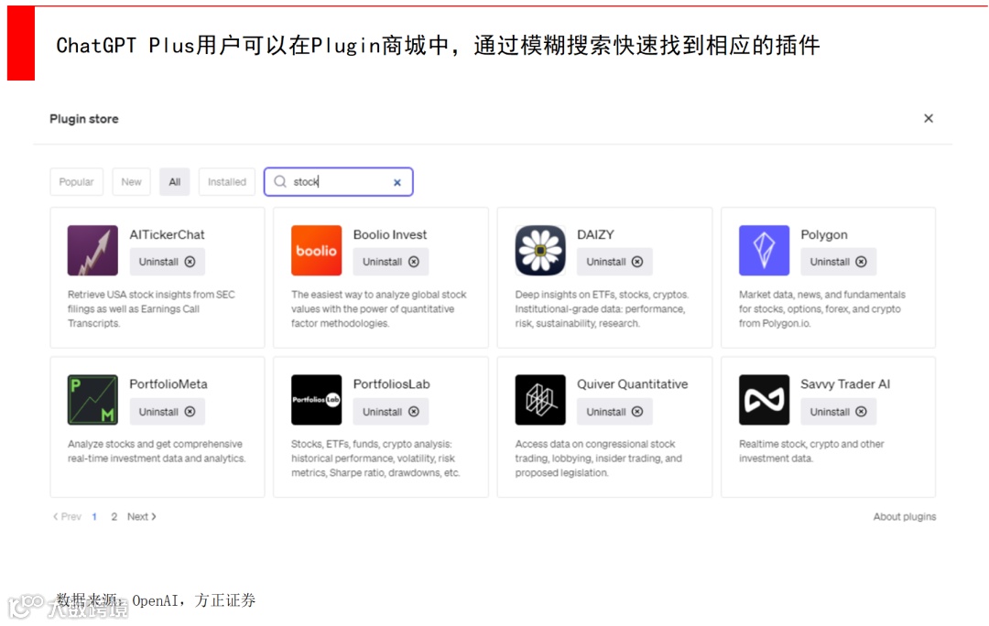Screen dimensions: 989x626
Task: Select the All filter tab
Action: tap(175, 181)
